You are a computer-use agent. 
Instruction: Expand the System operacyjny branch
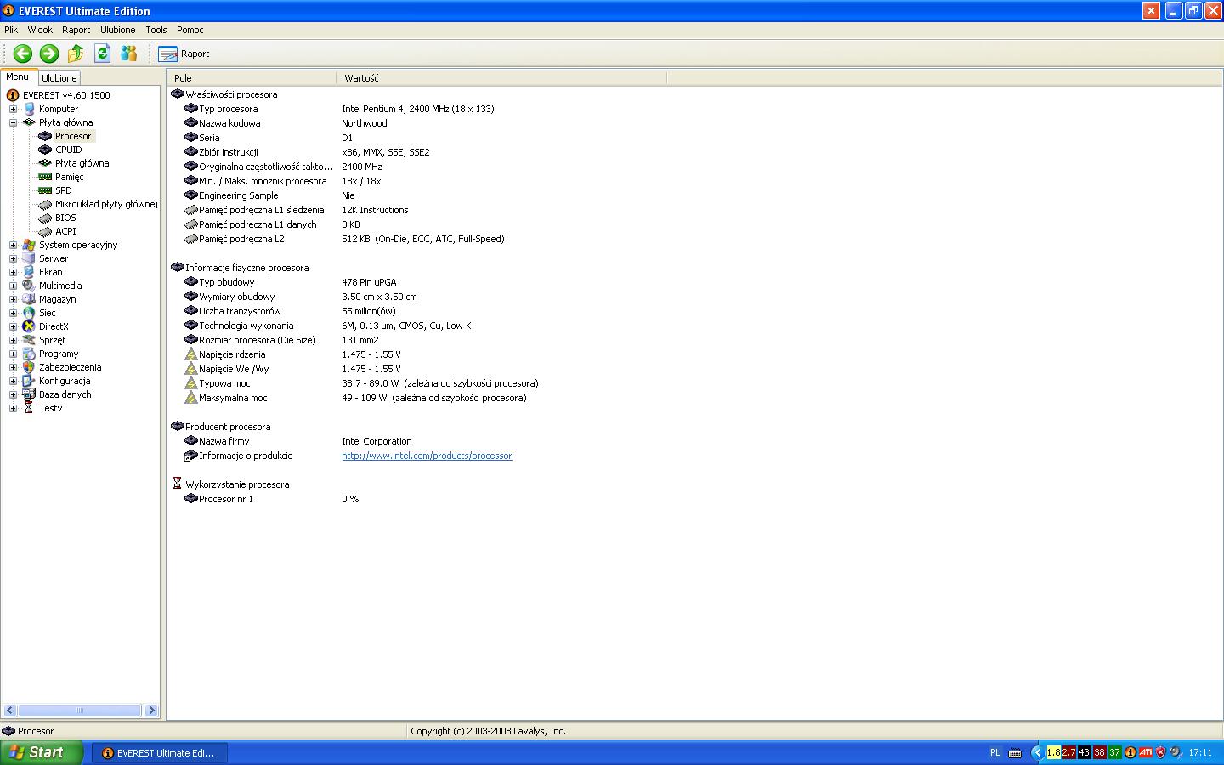coord(13,245)
